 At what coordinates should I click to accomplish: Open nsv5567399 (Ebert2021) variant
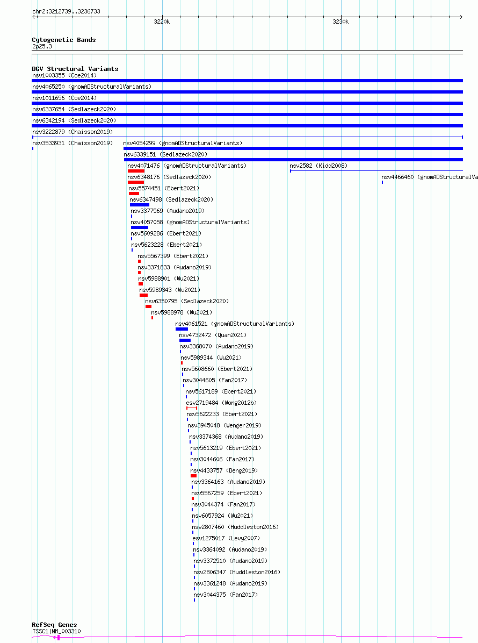click(x=173, y=256)
